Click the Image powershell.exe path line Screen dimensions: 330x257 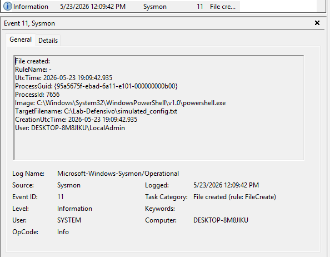[121, 103]
